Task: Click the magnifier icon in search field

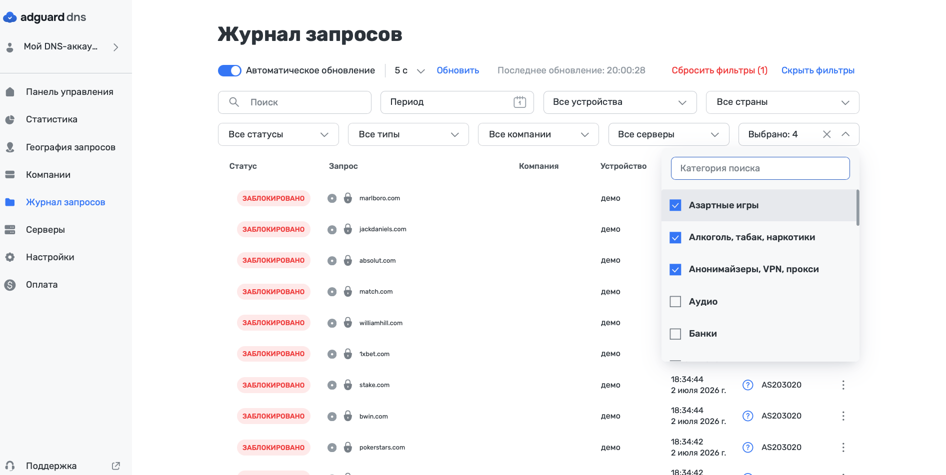Action: [x=234, y=102]
